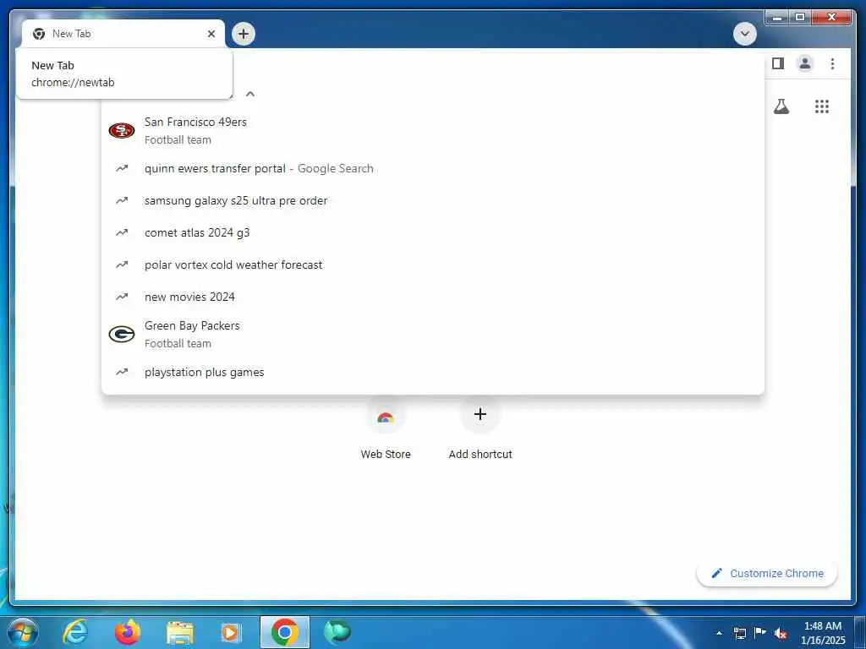Select the New Tab browser tab
This screenshot has width=866, height=649.
[x=123, y=34]
